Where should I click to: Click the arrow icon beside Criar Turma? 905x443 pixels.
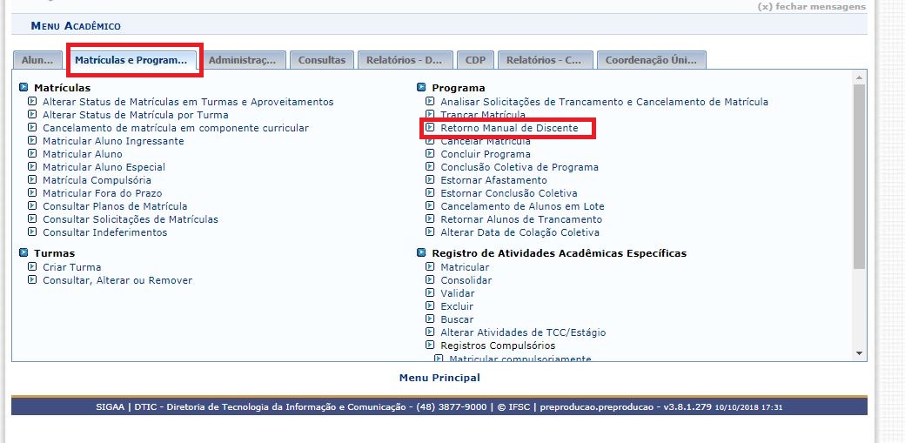[x=32, y=267]
